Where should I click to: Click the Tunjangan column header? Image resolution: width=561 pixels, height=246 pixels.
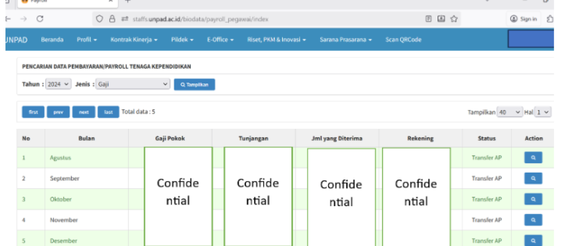point(253,138)
